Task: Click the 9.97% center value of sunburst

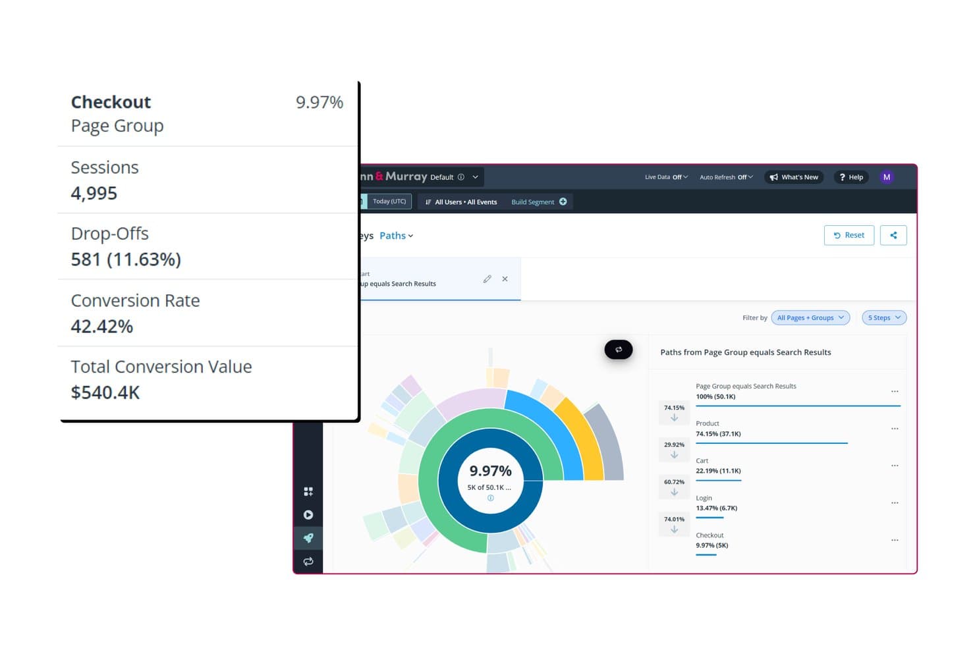Action: pos(490,471)
